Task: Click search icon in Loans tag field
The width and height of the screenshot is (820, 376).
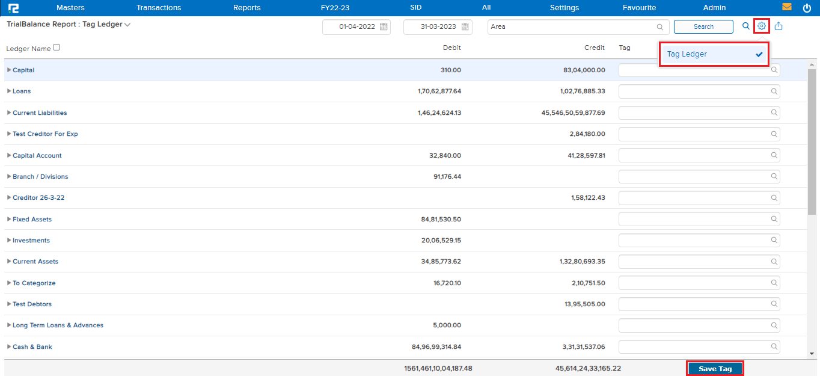Action: coord(774,91)
